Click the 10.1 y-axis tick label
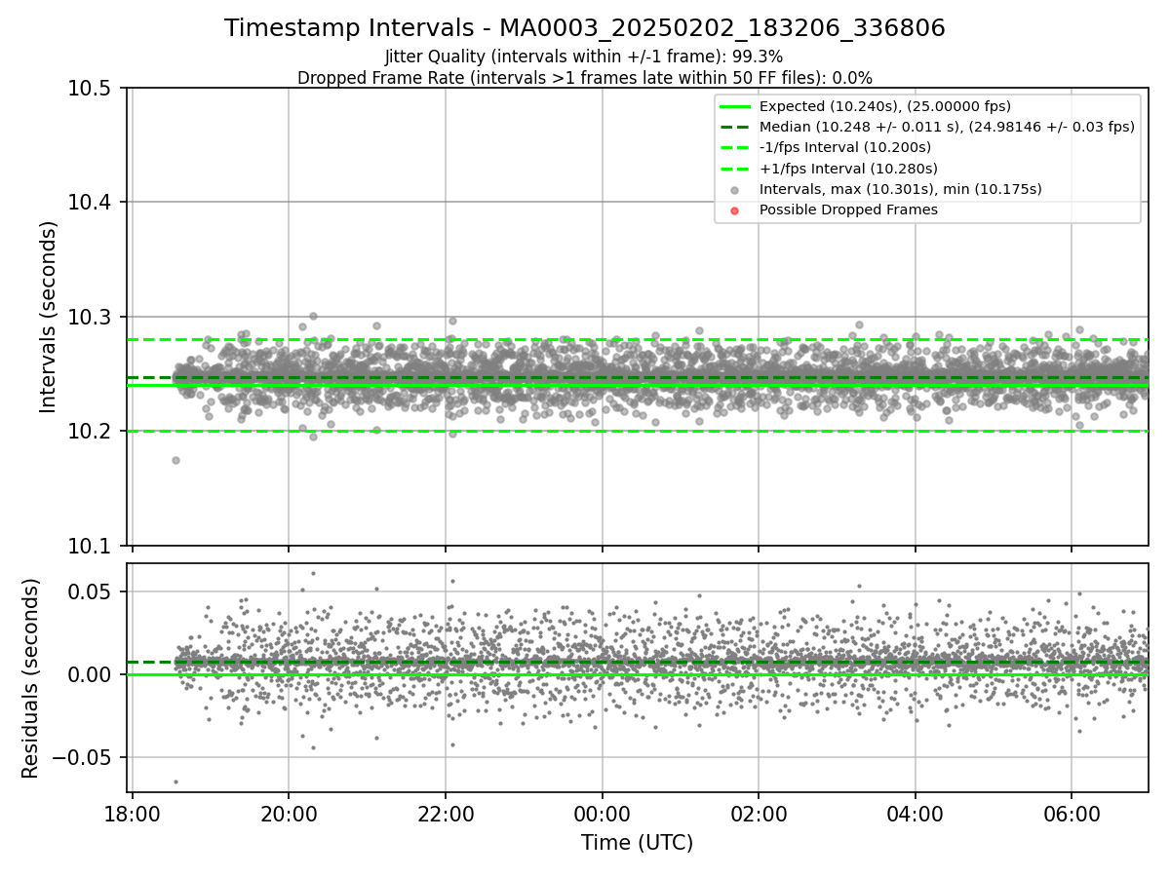The width and height of the screenshot is (1170, 877). pyautogui.click(x=91, y=546)
